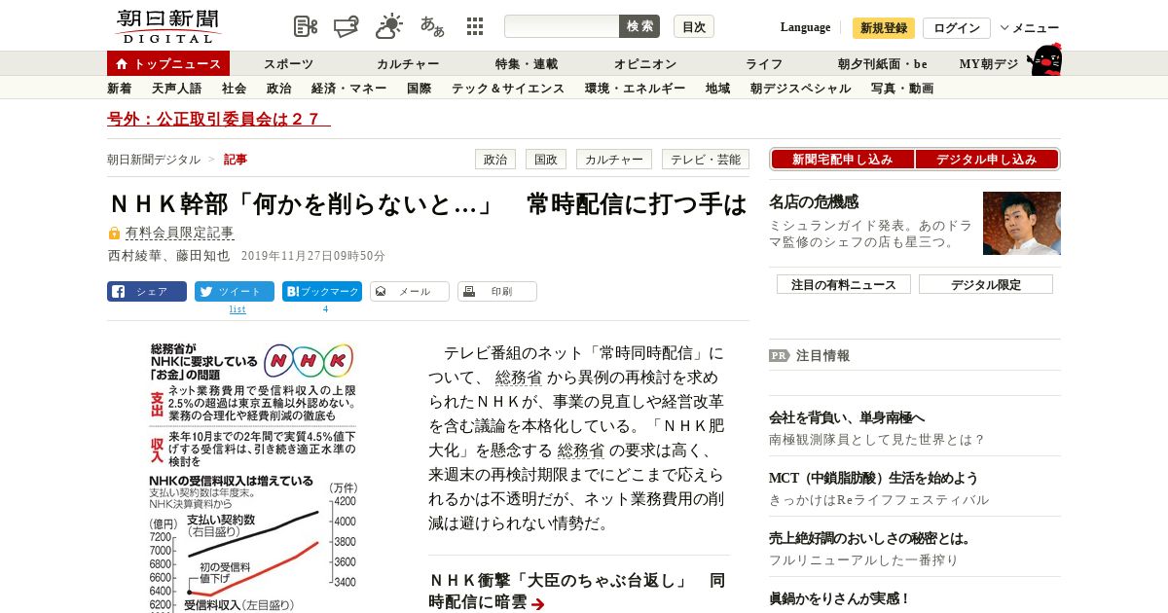1168x613 pixels.
Task: Click デジタル限定 tab
Action: coord(986,284)
